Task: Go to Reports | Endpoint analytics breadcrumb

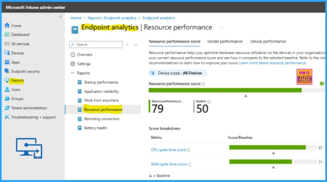Action: (x=112, y=18)
